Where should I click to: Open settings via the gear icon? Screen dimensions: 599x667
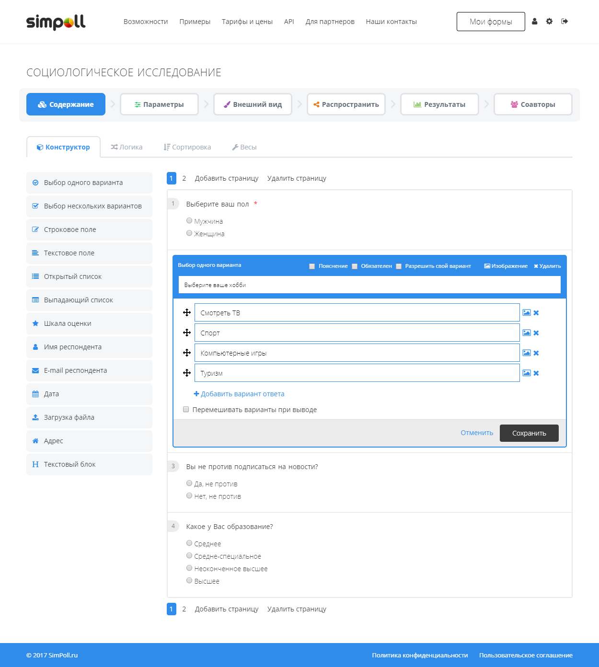pos(549,22)
